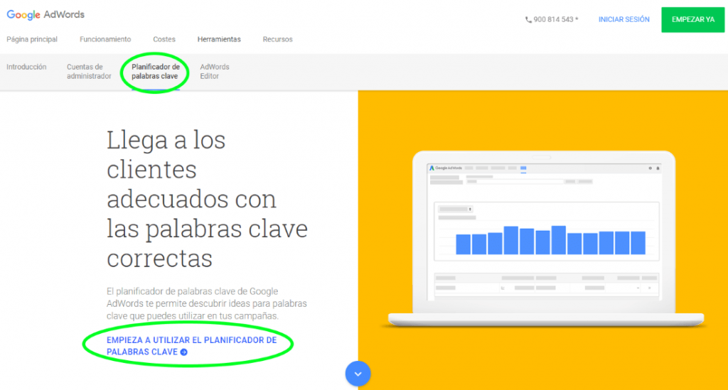Click the gear icon on the laptop screen
728x390 pixels.
[650, 168]
